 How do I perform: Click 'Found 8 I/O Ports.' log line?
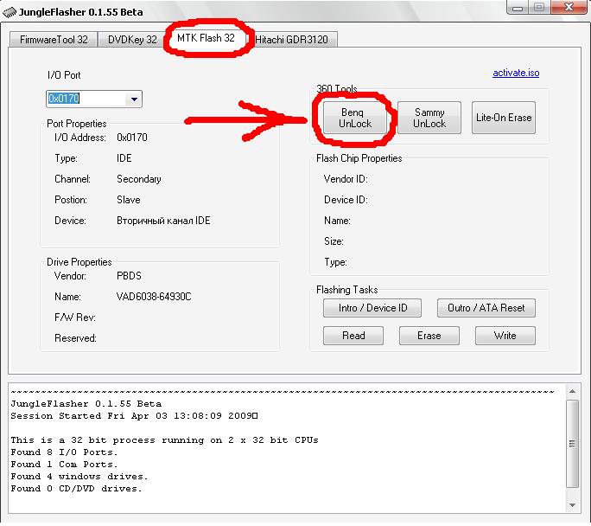[x=64, y=452]
